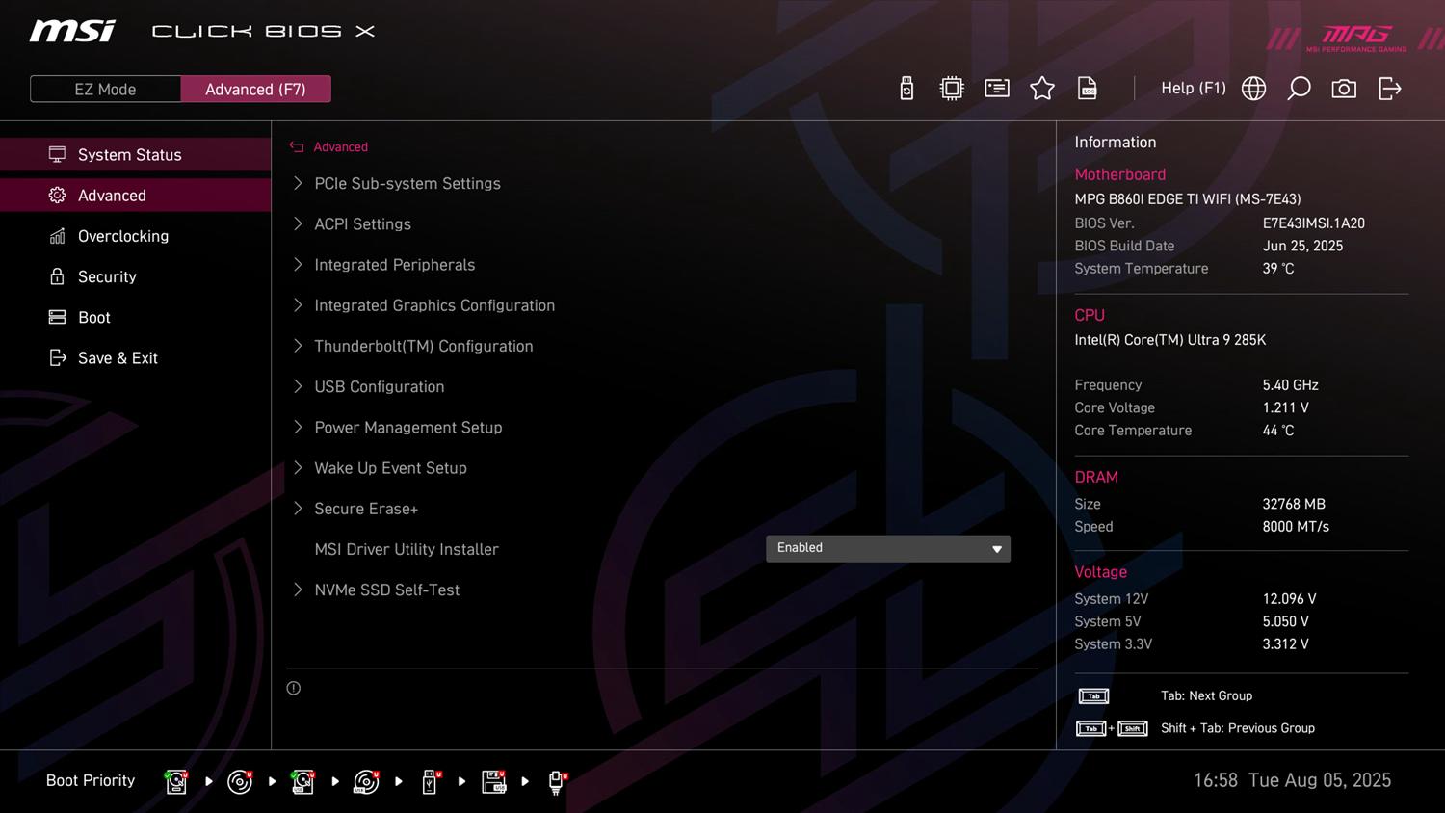Open the Overclocking menu in sidebar
The height and width of the screenshot is (813, 1445).
pyautogui.click(x=123, y=236)
